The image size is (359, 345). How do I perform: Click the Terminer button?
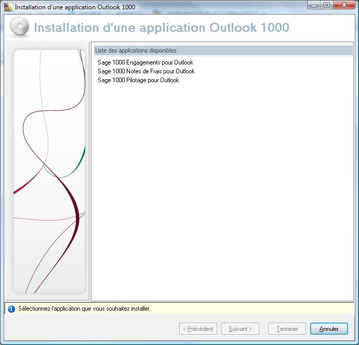287,329
